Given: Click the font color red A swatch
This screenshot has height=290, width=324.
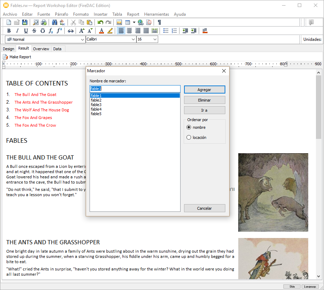Looking at the screenshot, I should click(101, 31).
